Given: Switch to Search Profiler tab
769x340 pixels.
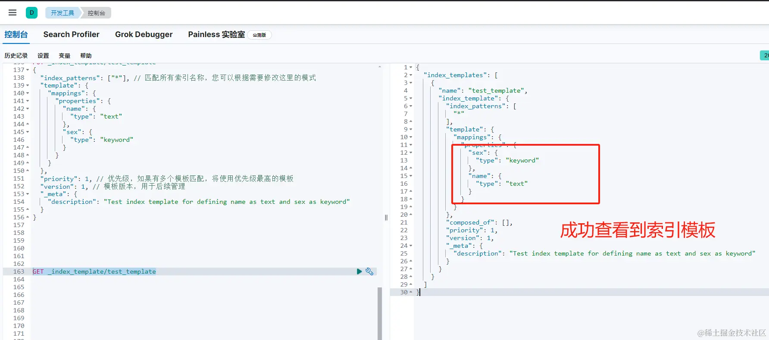Looking at the screenshot, I should point(71,34).
